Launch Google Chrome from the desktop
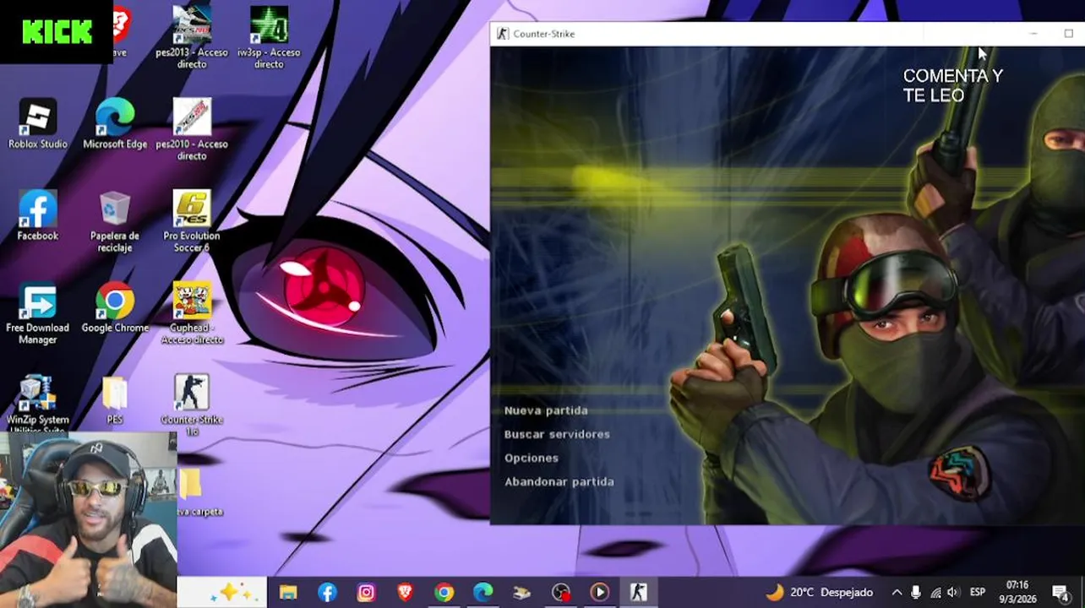 115,307
